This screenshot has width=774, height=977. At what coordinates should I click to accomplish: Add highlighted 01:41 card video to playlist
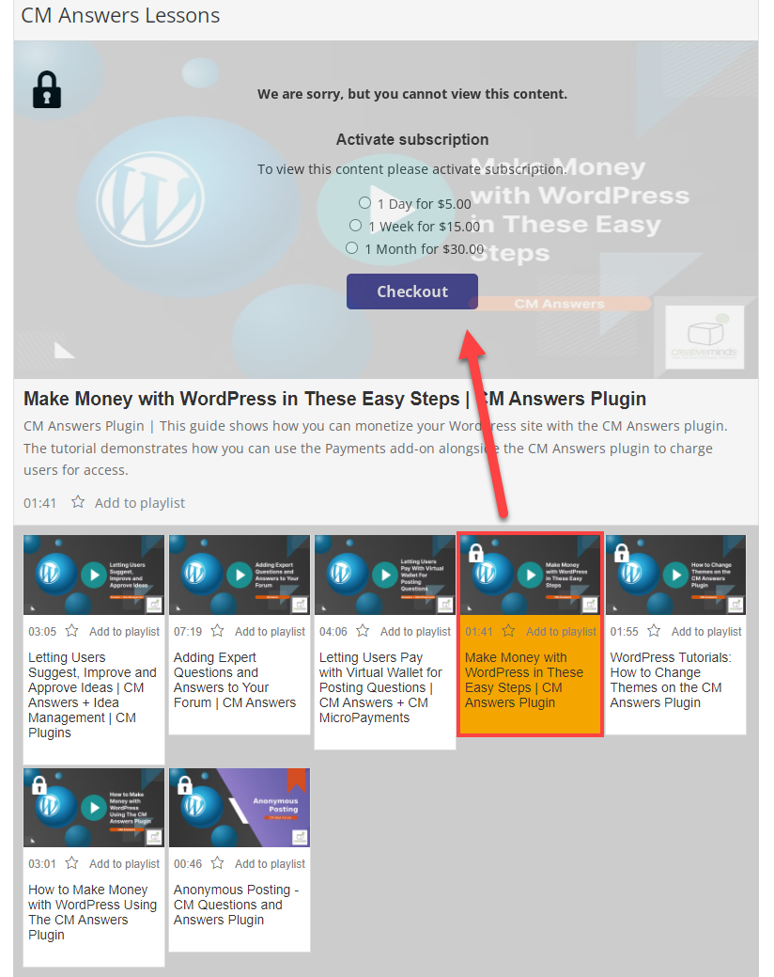[x=561, y=631]
